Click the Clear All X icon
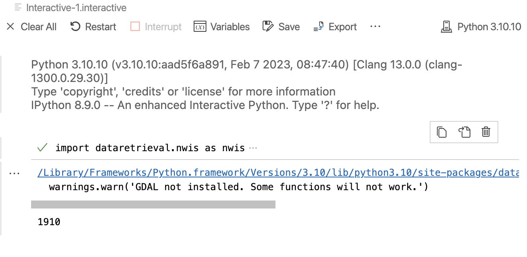 11,27
